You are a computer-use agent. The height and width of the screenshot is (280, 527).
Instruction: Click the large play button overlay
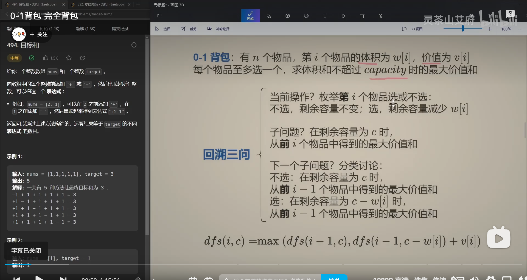[498, 238]
